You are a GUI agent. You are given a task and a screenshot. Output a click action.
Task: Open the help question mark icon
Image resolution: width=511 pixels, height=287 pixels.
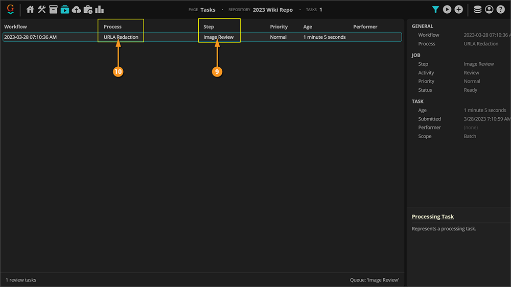(x=501, y=9)
